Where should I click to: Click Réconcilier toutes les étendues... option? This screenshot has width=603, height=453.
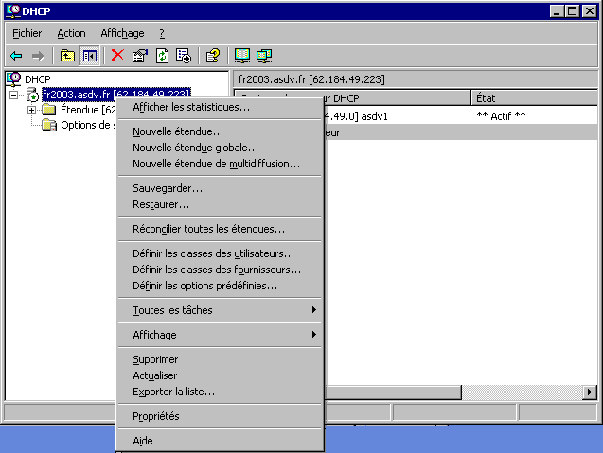[x=208, y=229]
